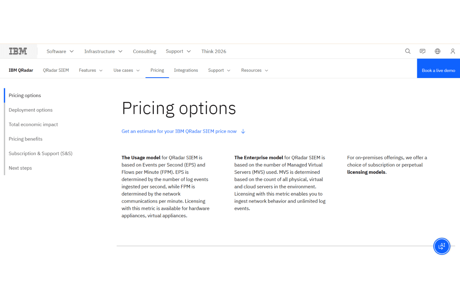Open Think 2026 in top navigation
Image resolution: width=460 pixels, height=306 pixels.
[214, 51]
